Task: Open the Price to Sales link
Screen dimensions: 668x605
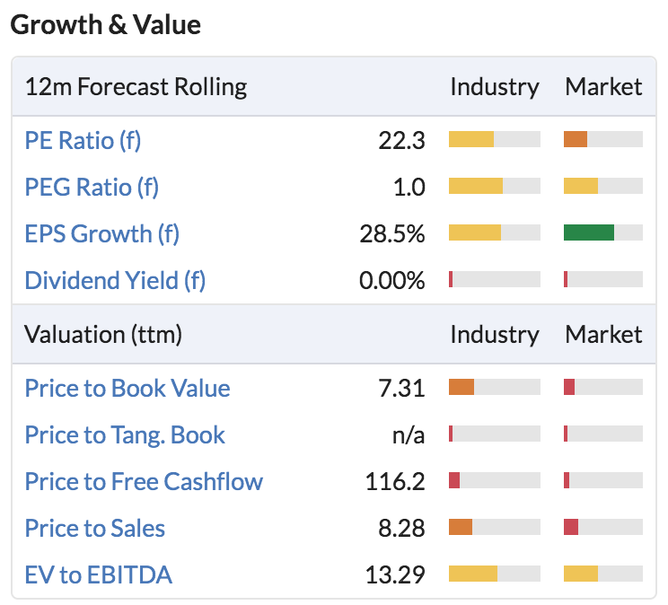Action: (94, 529)
